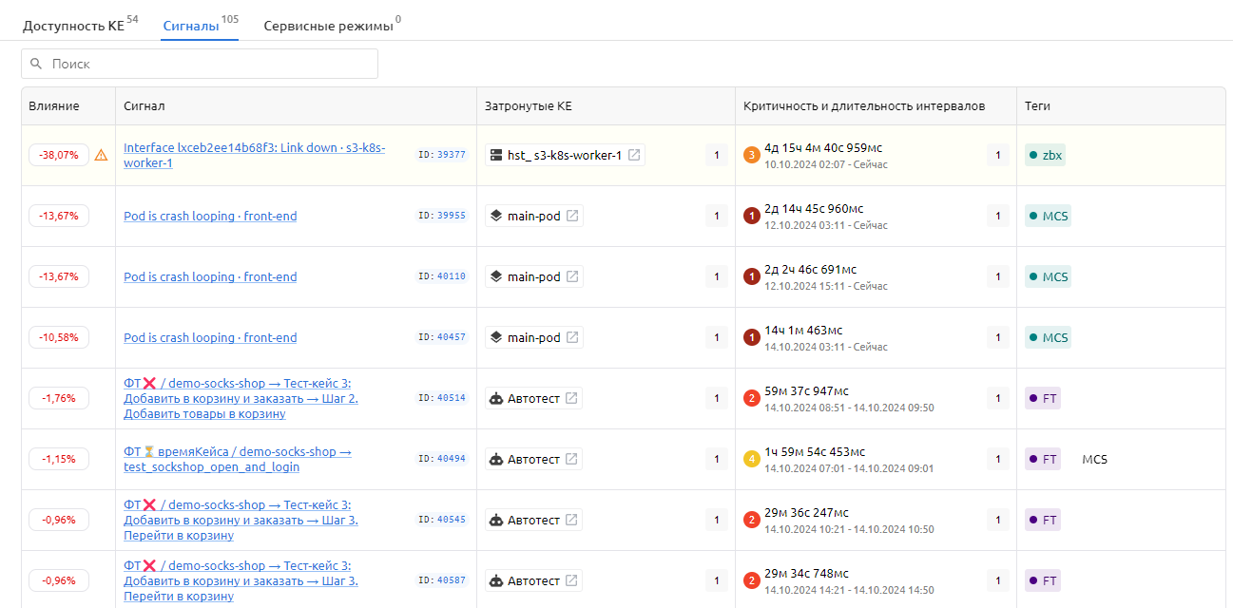Click layers icon of main-pod in signal 40457 row

tap(495, 337)
